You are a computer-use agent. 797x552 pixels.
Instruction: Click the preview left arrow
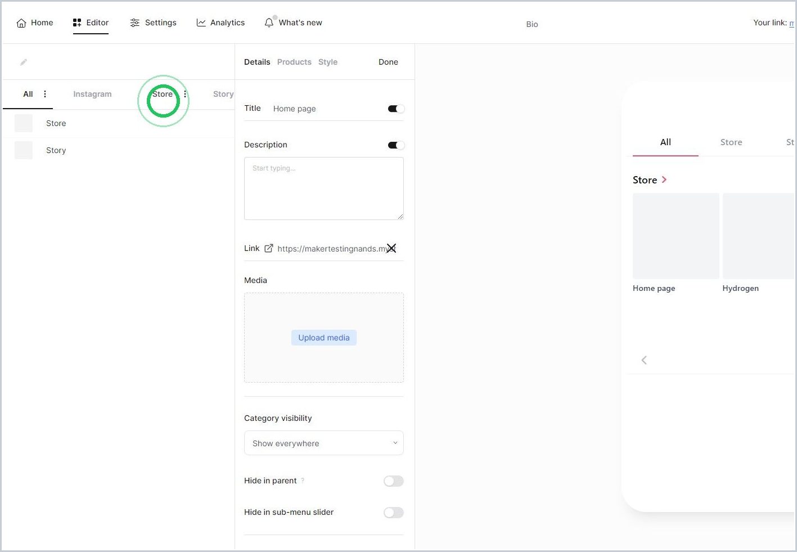644,360
